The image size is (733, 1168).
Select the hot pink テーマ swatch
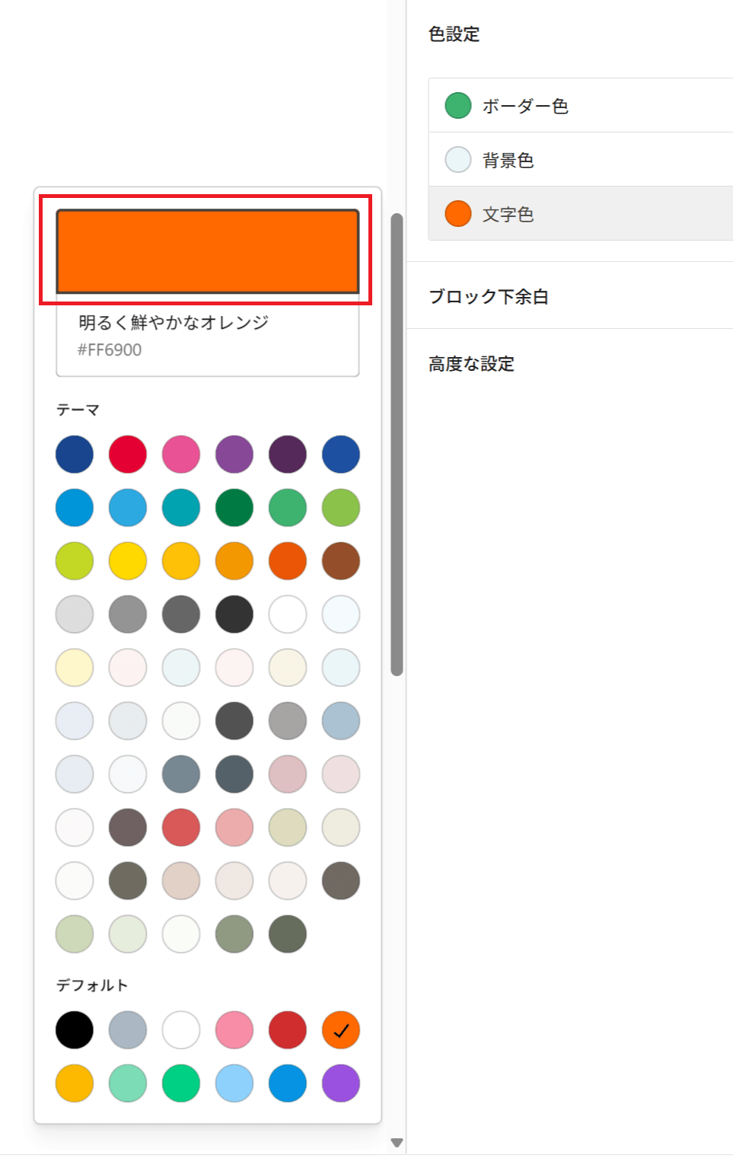[181, 455]
